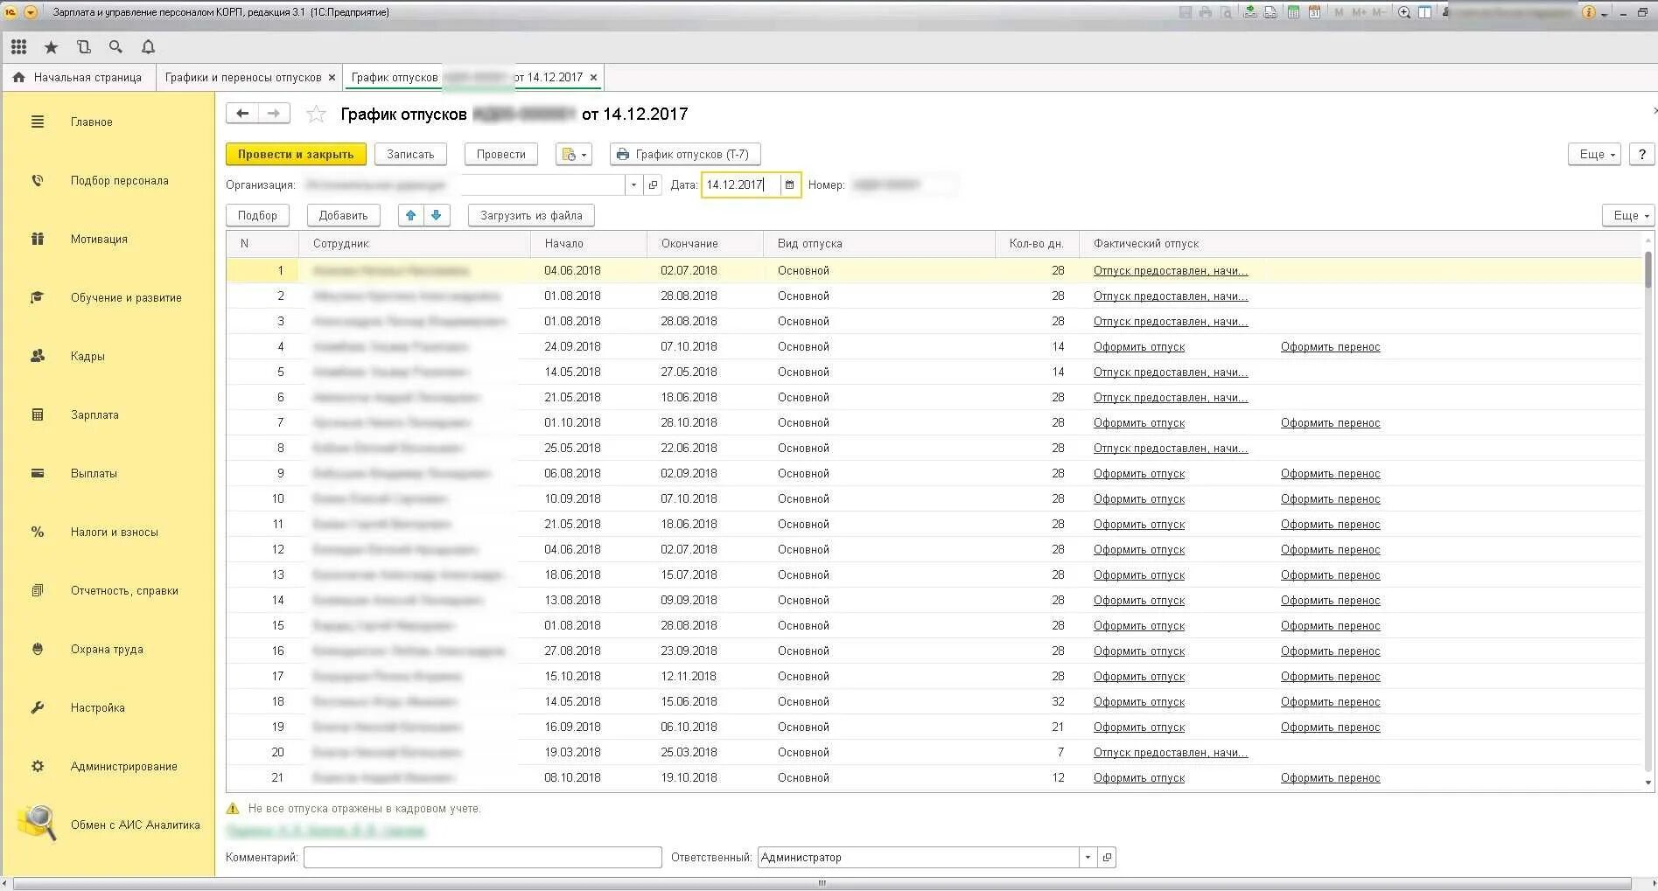Open Отпуск предоставлен link in row 1

(1171, 271)
